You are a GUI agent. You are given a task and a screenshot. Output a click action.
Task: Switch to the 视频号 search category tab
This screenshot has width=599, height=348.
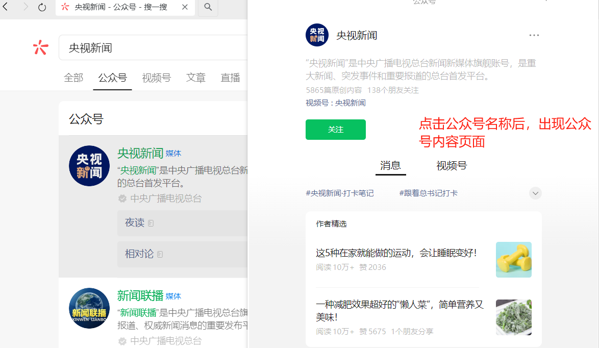[x=156, y=78]
